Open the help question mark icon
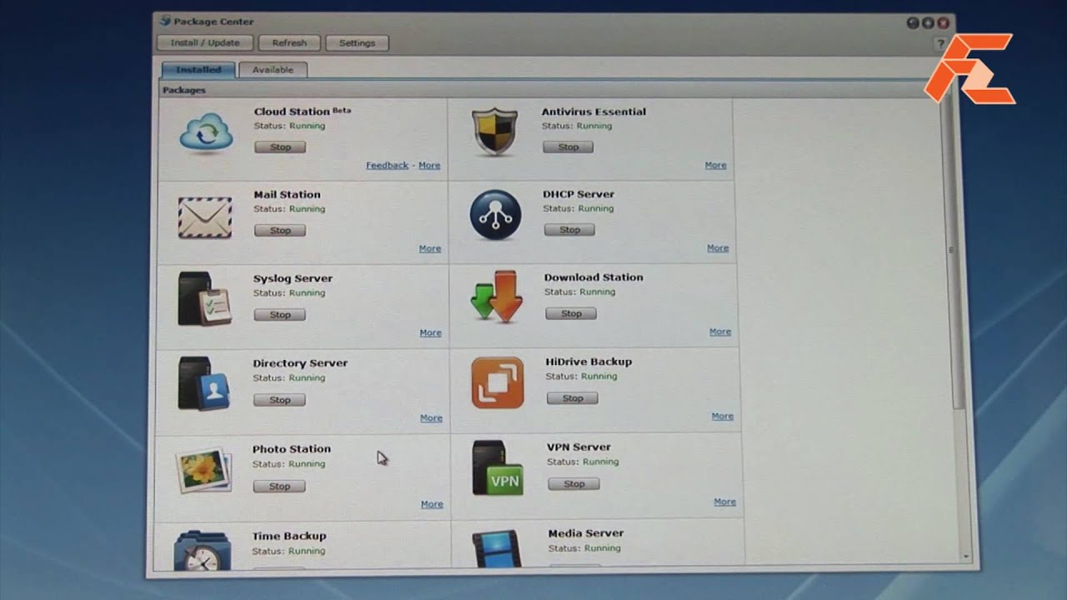 click(x=940, y=43)
